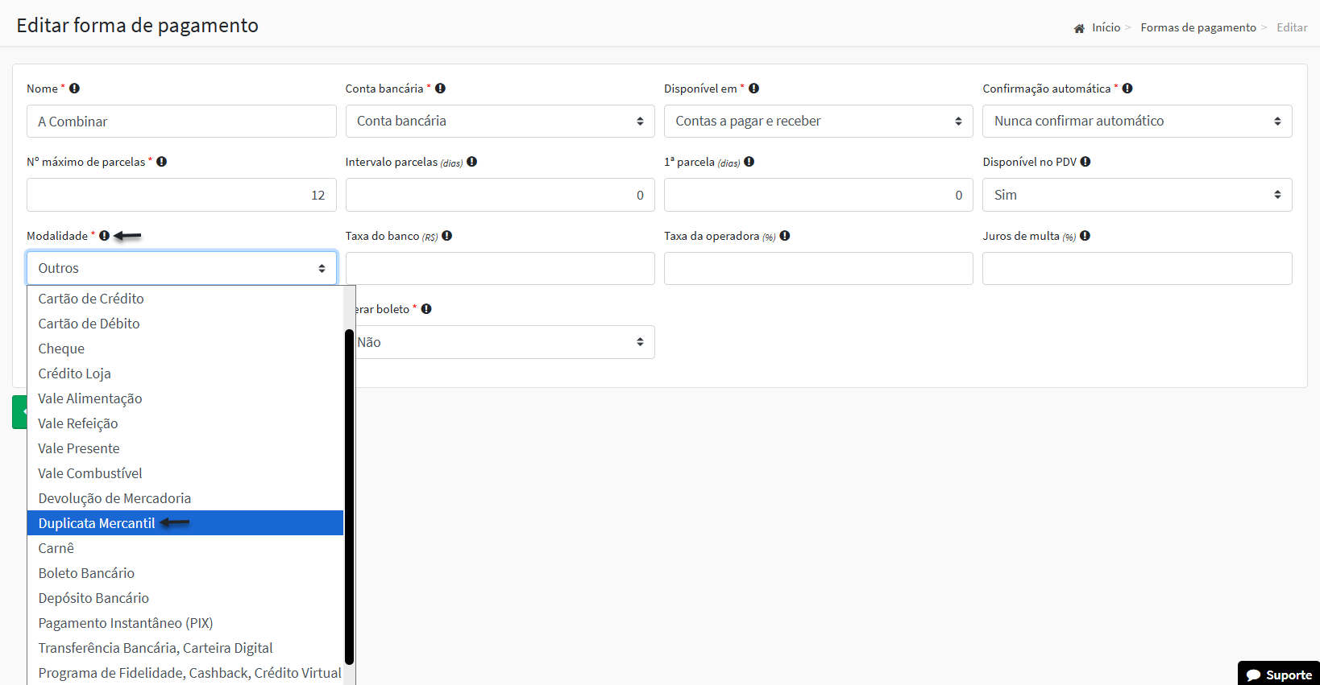Click the info icon beside Disponível em label
1320x685 pixels.
tap(753, 89)
